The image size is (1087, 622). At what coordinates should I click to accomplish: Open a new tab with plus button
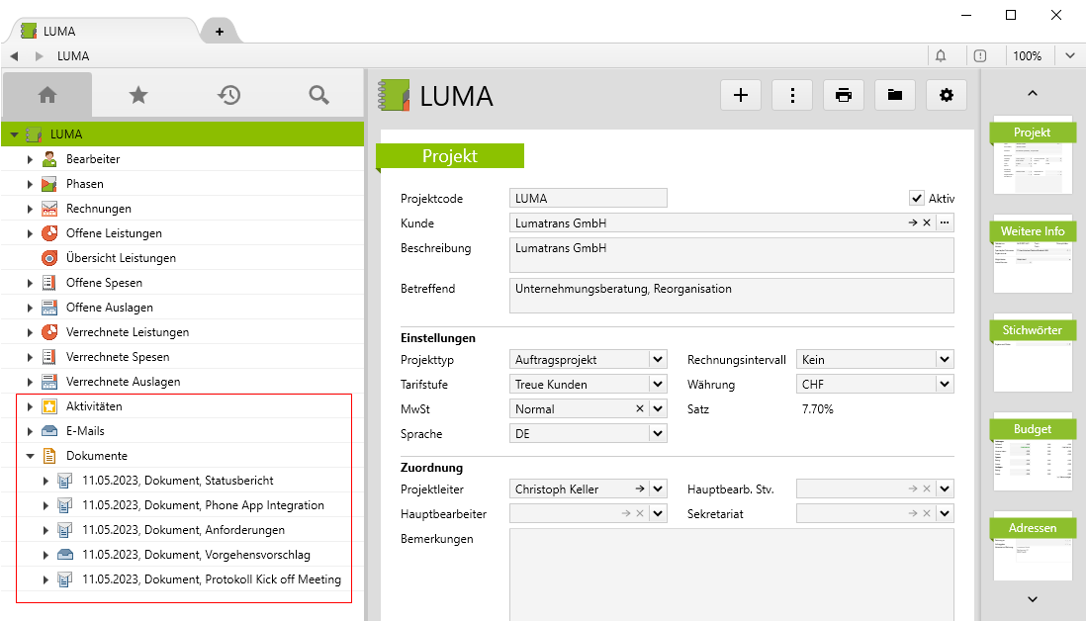pos(220,32)
